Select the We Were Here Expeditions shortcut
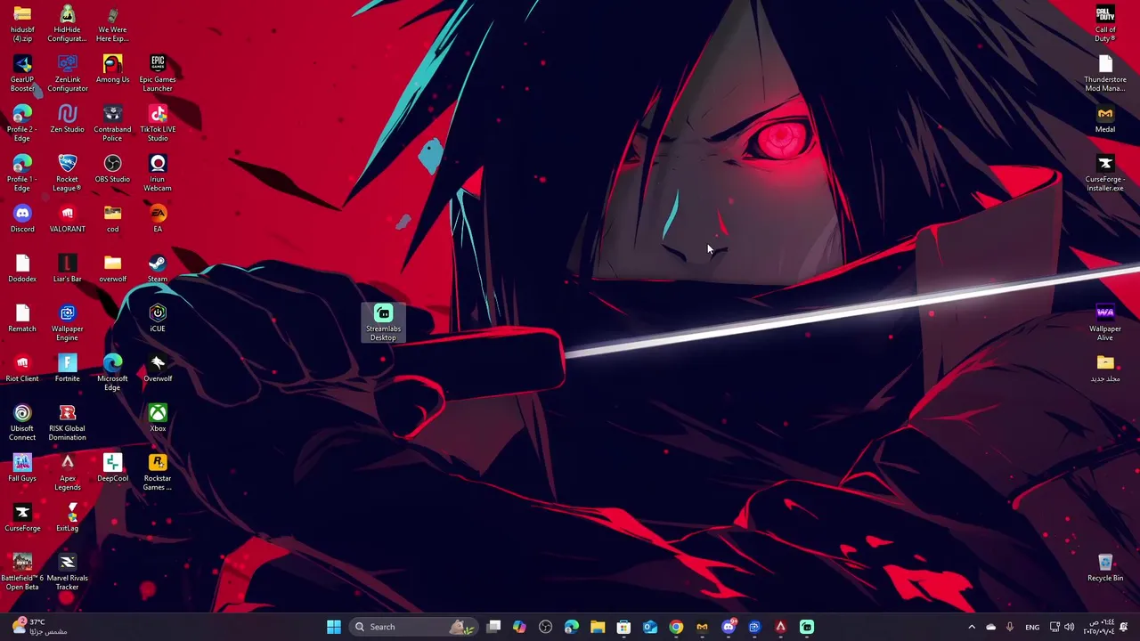1140x641 pixels. 112,24
